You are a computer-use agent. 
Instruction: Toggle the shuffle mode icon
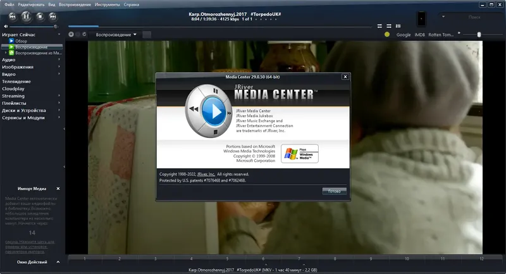click(389, 26)
